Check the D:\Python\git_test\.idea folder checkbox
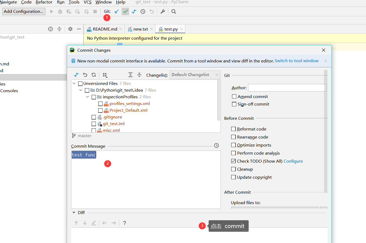Viewport: 366px width, 243px height. click(x=87, y=90)
